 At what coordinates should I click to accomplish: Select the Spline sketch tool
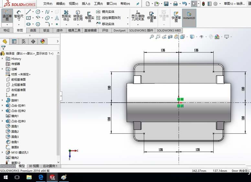coord(47,12)
